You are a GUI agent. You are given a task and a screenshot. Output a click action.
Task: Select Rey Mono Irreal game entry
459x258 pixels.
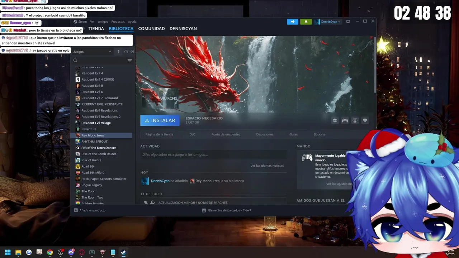coord(101,135)
